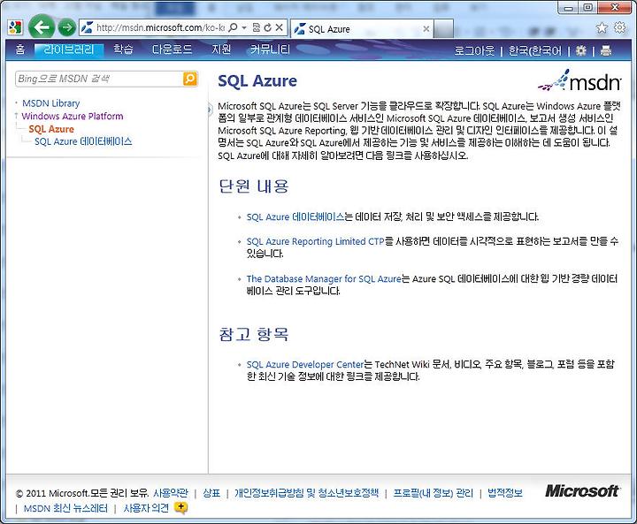
Task: Open the 커뮤니티 menu item
Action: (x=270, y=49)
